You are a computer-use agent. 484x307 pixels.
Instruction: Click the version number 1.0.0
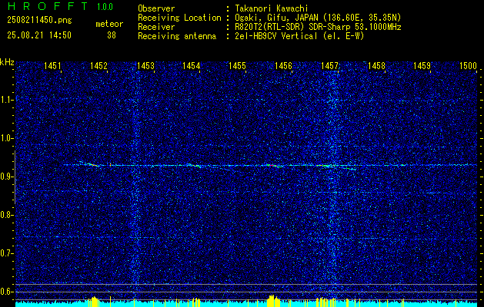pyautogui.click(x=105, y=7)
